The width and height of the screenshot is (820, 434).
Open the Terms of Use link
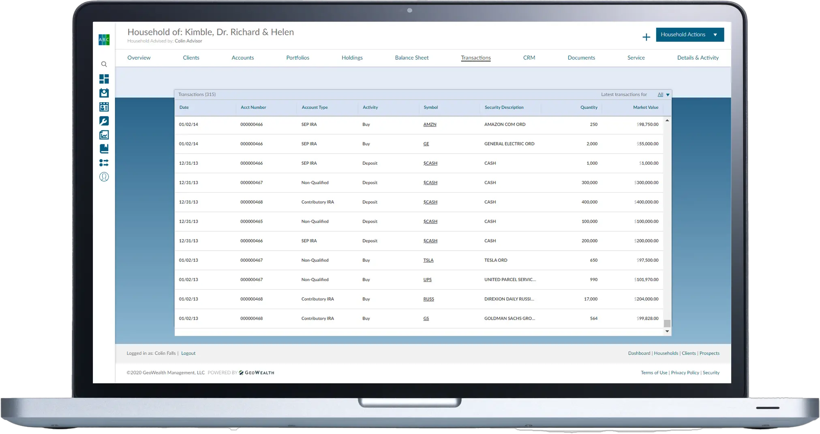(x=654, y=373)
